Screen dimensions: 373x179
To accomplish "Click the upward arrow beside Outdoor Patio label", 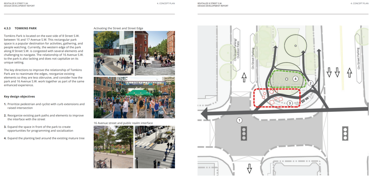I will [x=244, y=77].
